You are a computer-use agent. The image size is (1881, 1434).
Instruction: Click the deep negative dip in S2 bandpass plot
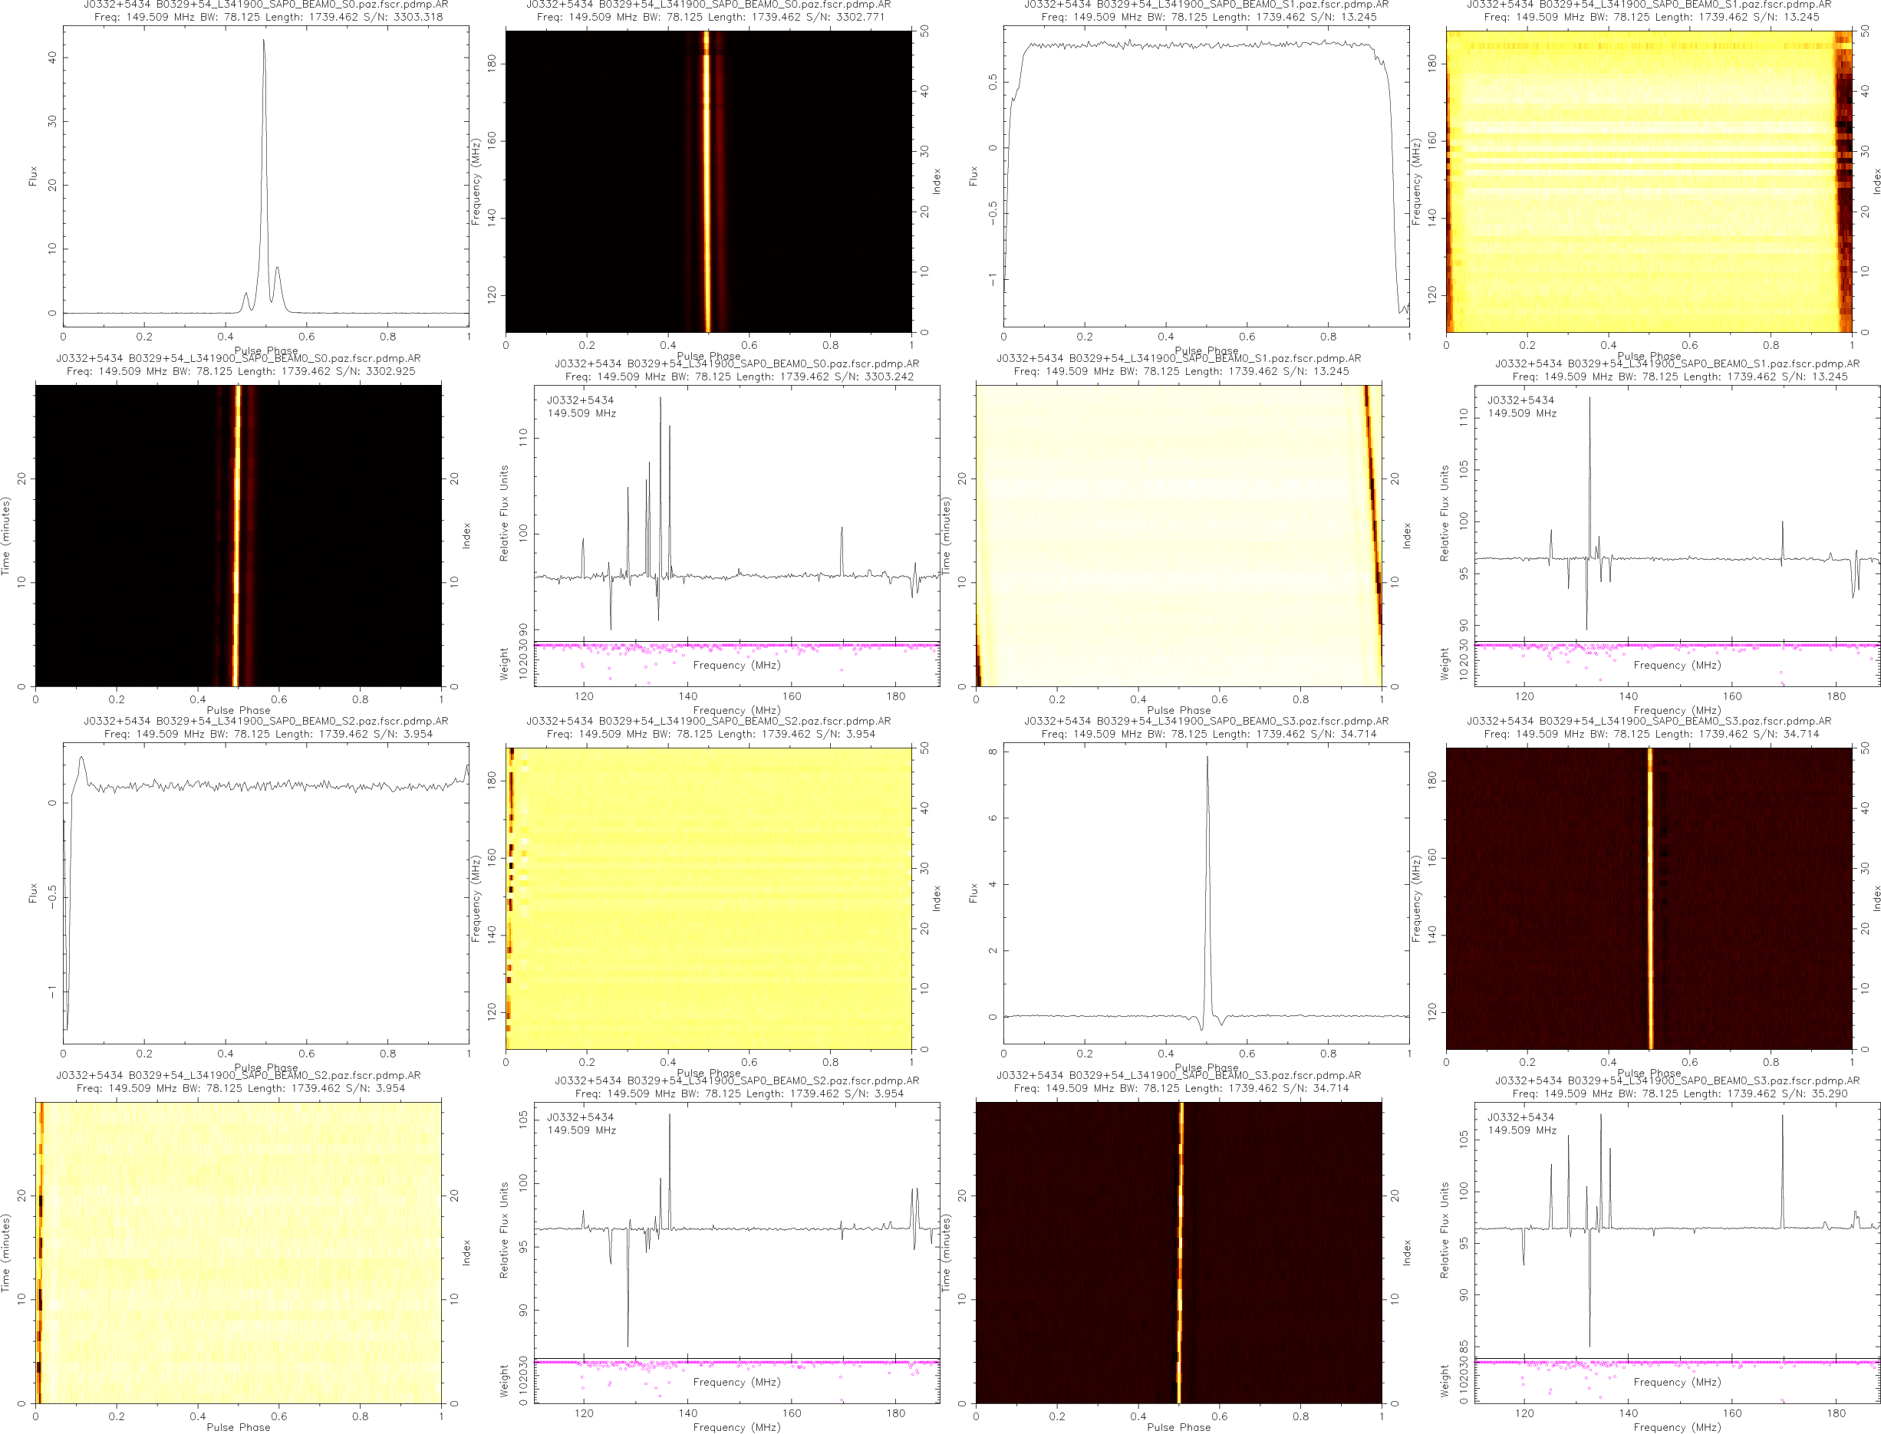pos(628,1314)
